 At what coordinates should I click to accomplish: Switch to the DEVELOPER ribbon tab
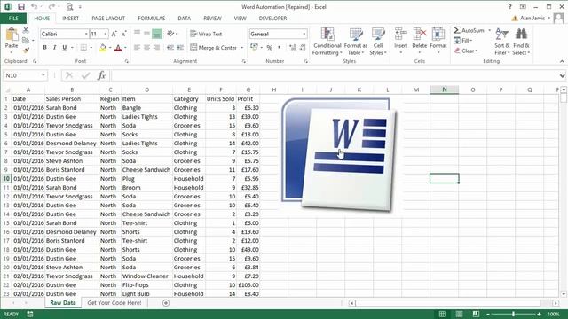coord(272,18)
